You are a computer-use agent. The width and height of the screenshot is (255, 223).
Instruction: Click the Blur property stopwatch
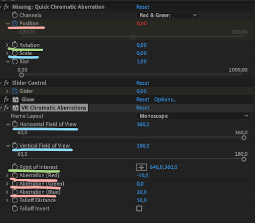click(14, 61)
